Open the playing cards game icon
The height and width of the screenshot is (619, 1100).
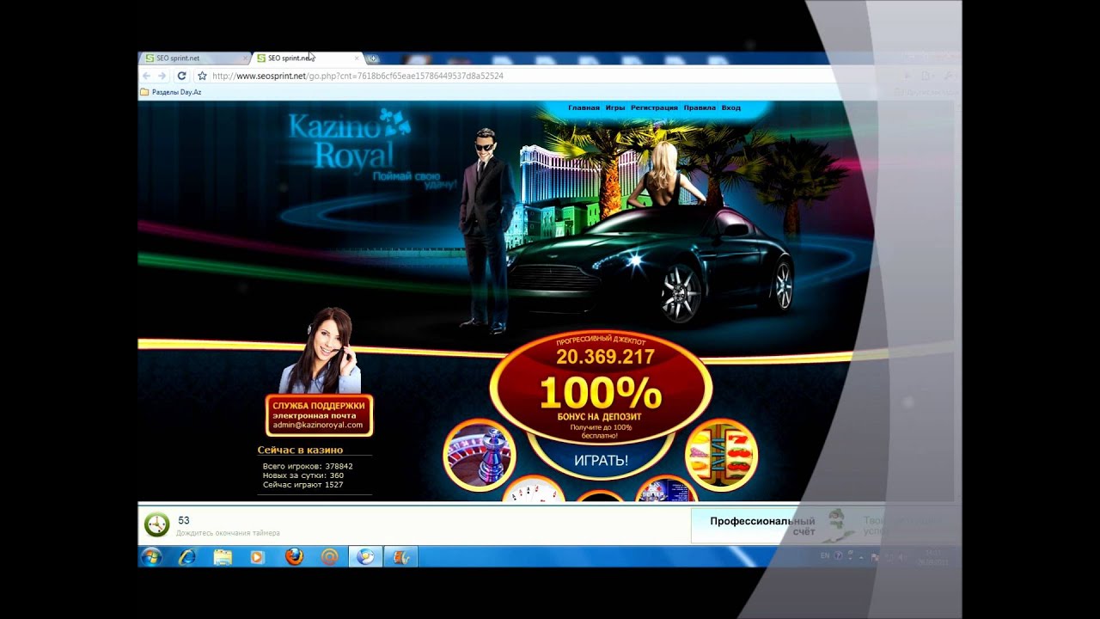click(533, 488)
